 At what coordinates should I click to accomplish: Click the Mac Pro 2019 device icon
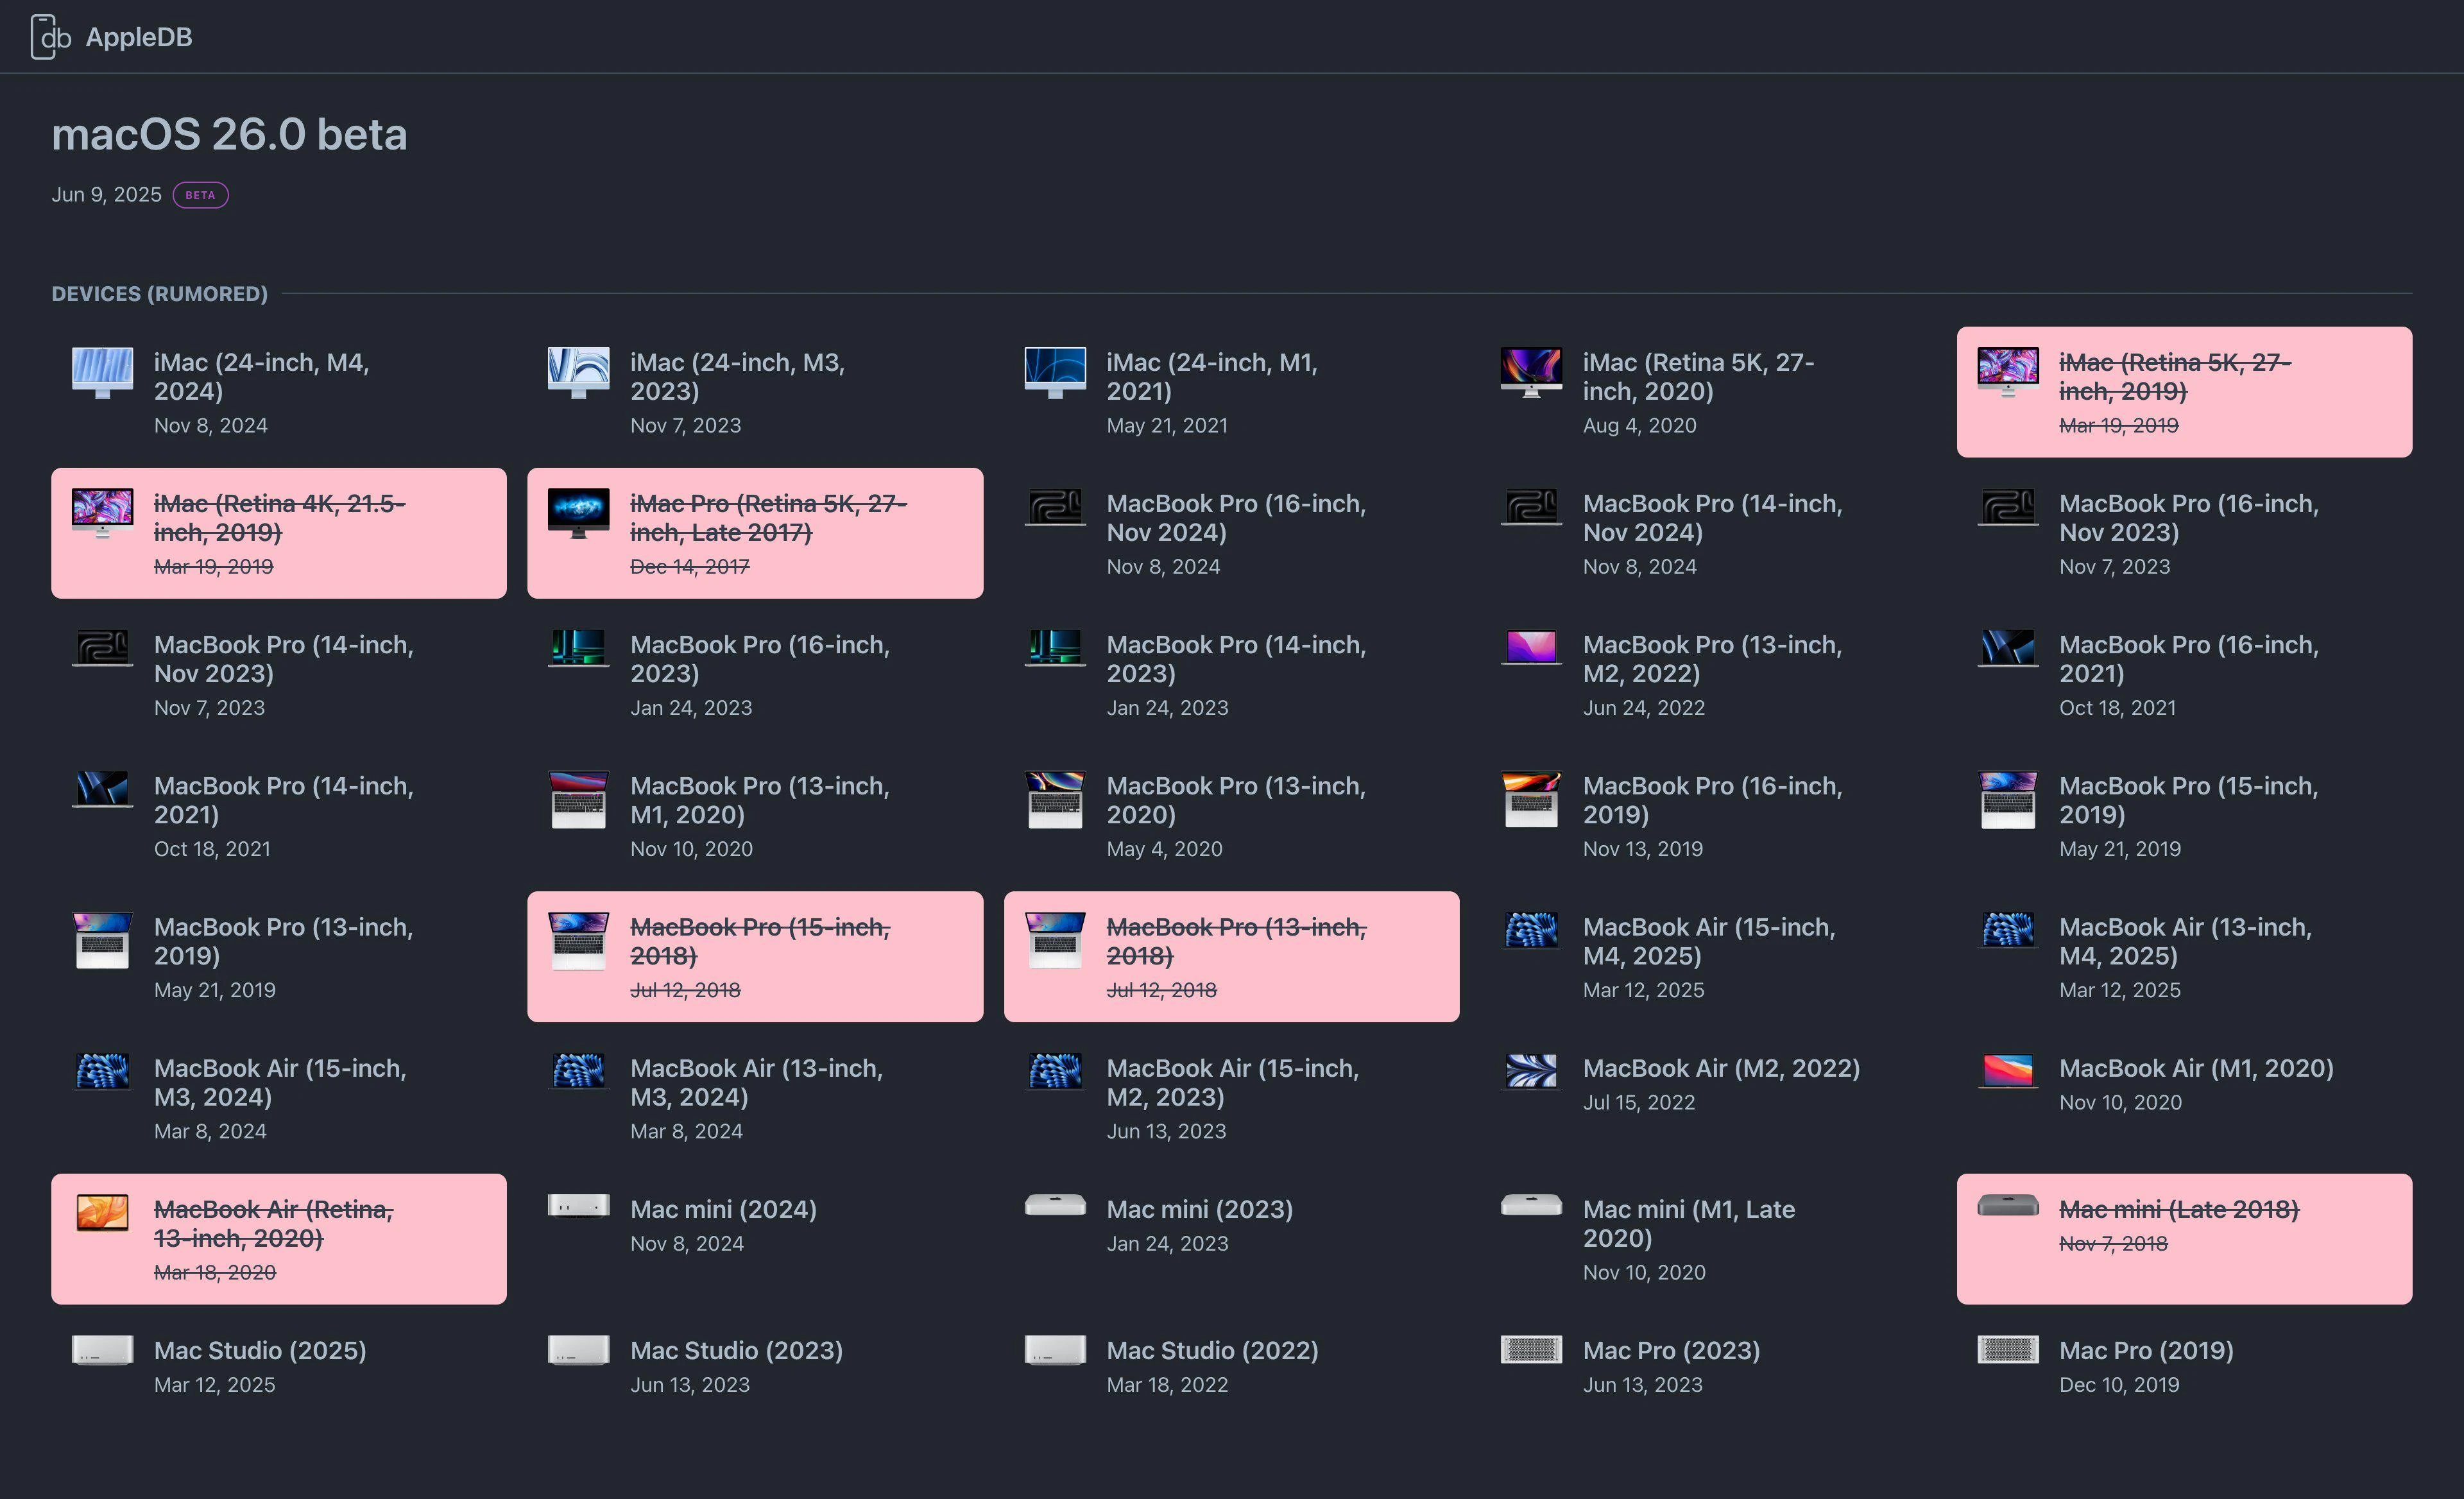[2007, 1349]
